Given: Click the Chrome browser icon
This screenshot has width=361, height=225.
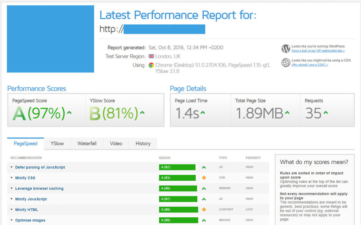Looking at the screenshot, I should [x=151, y=65].
